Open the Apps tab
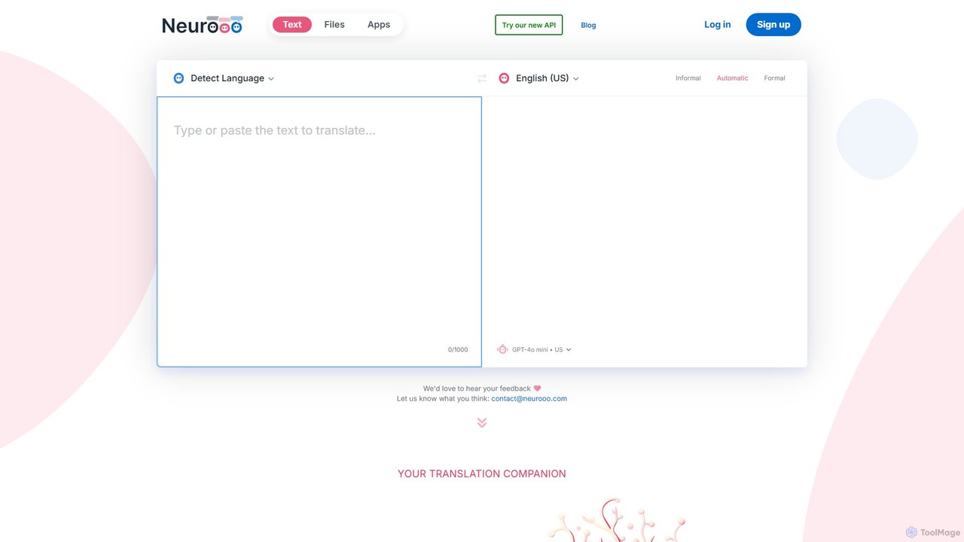This screenshot has height=542, width=964. (x=379, y=25)
